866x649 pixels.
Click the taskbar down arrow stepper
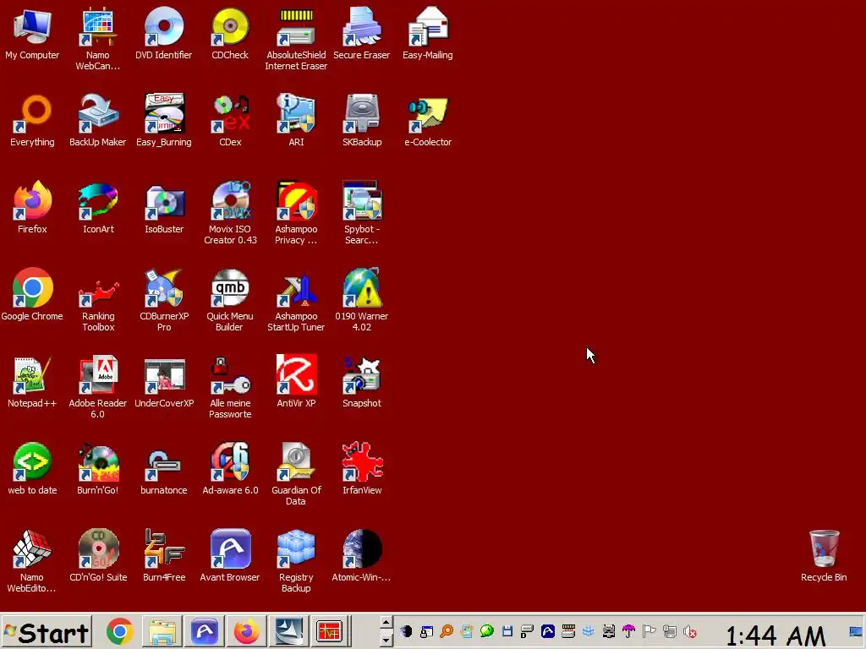pos(386,641)
